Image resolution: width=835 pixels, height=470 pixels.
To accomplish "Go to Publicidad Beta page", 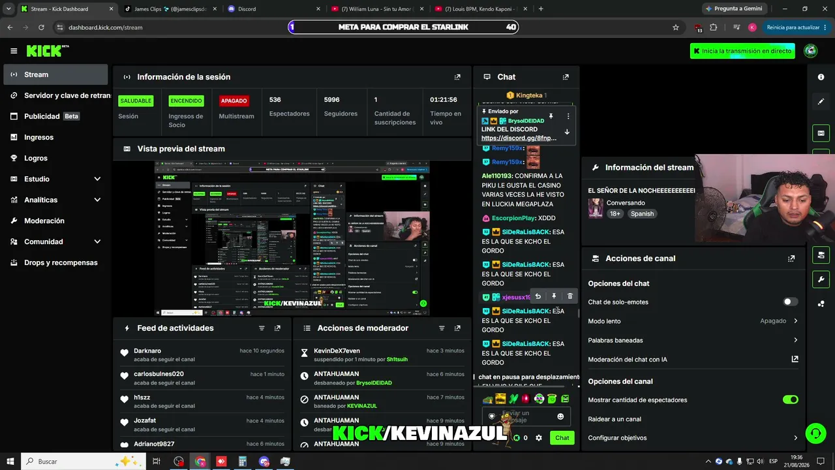I will pos(55,116).
